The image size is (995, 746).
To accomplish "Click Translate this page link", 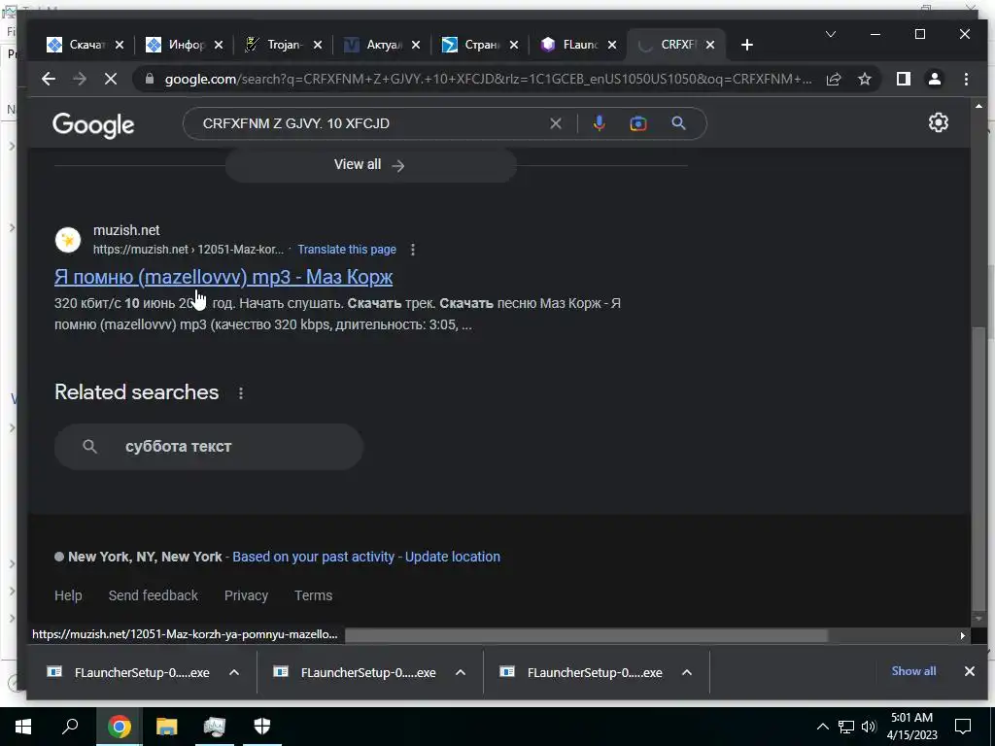I will click(x=347, y=250).
